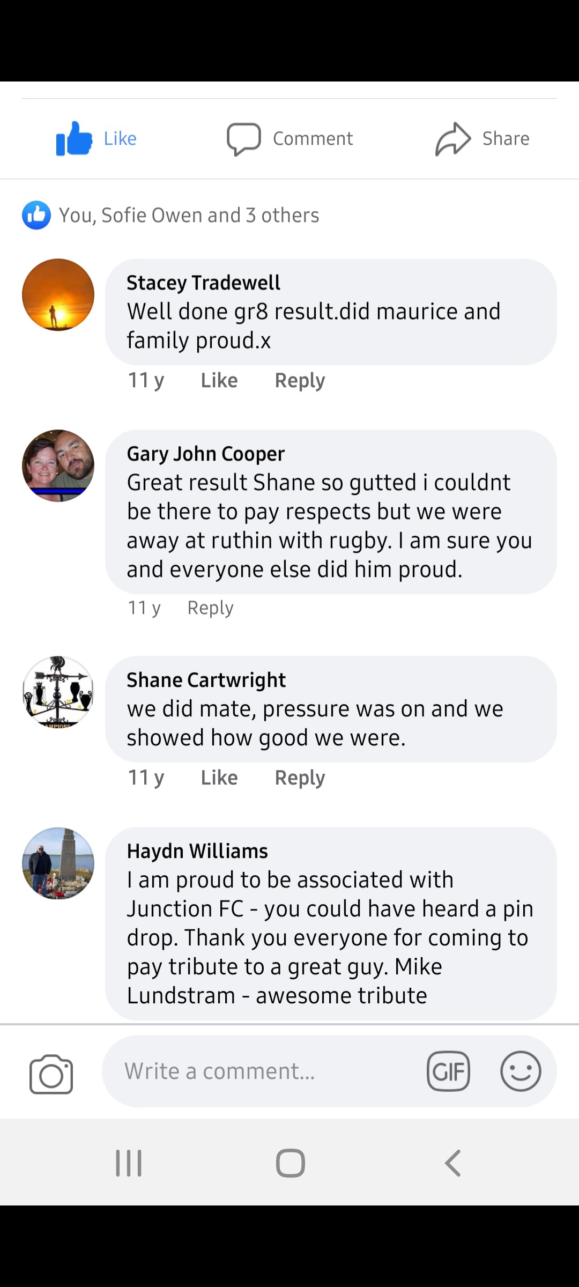
Task: Open the Android recent apps button
Action: coord(129,1163)
